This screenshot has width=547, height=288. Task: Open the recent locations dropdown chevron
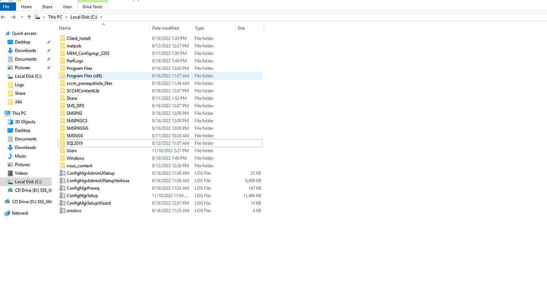tap(22, 17)
